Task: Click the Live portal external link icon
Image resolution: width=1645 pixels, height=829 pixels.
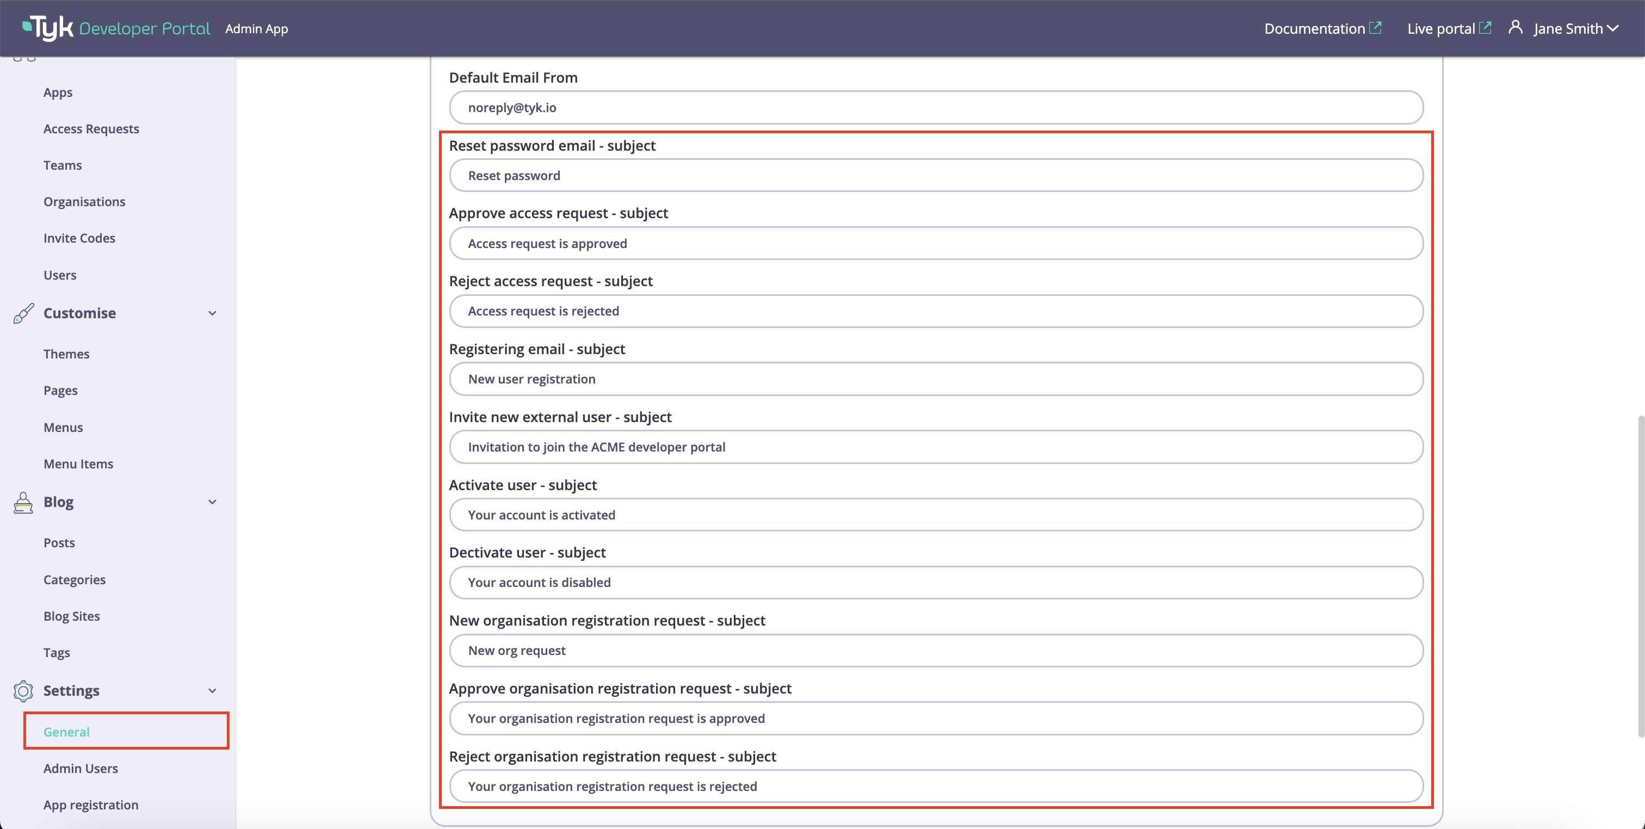Action: (x=1486, y=27)
